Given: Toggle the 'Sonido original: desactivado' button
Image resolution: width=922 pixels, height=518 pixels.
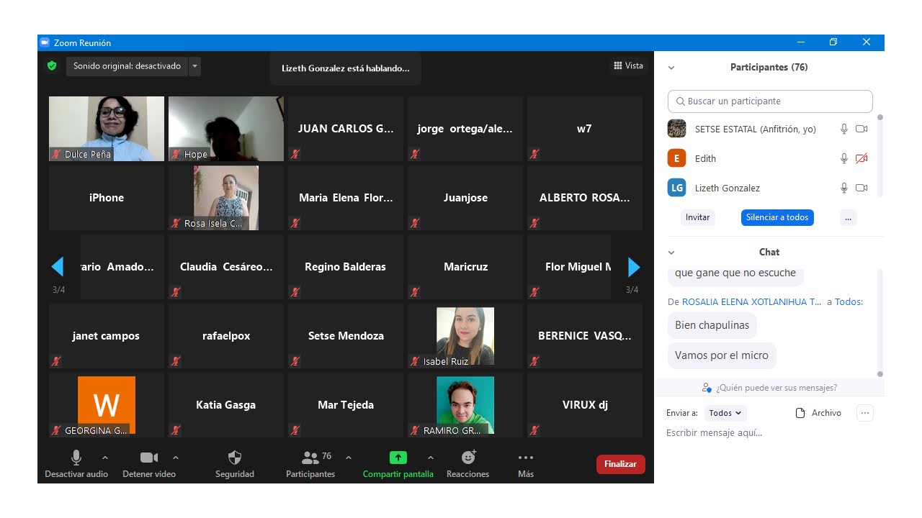Looking at the screenshot, I should pyautogui.click(x=127, y=66).
